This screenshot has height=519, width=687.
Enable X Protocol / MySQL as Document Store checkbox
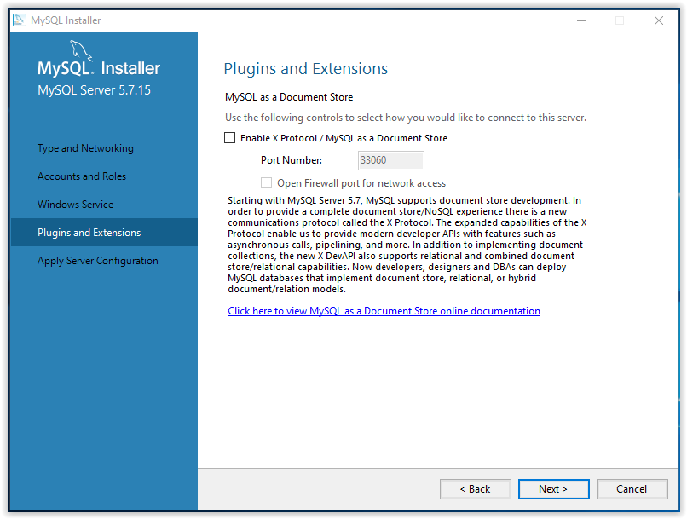click(229, 138)
